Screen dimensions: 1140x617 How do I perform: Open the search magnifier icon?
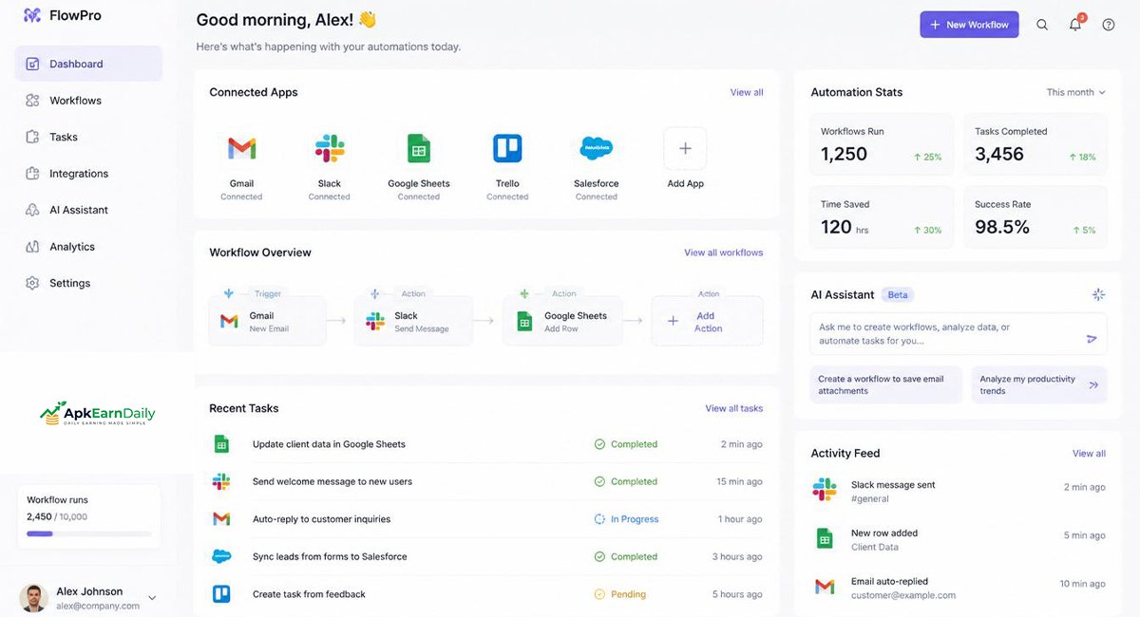(1042, 25)
